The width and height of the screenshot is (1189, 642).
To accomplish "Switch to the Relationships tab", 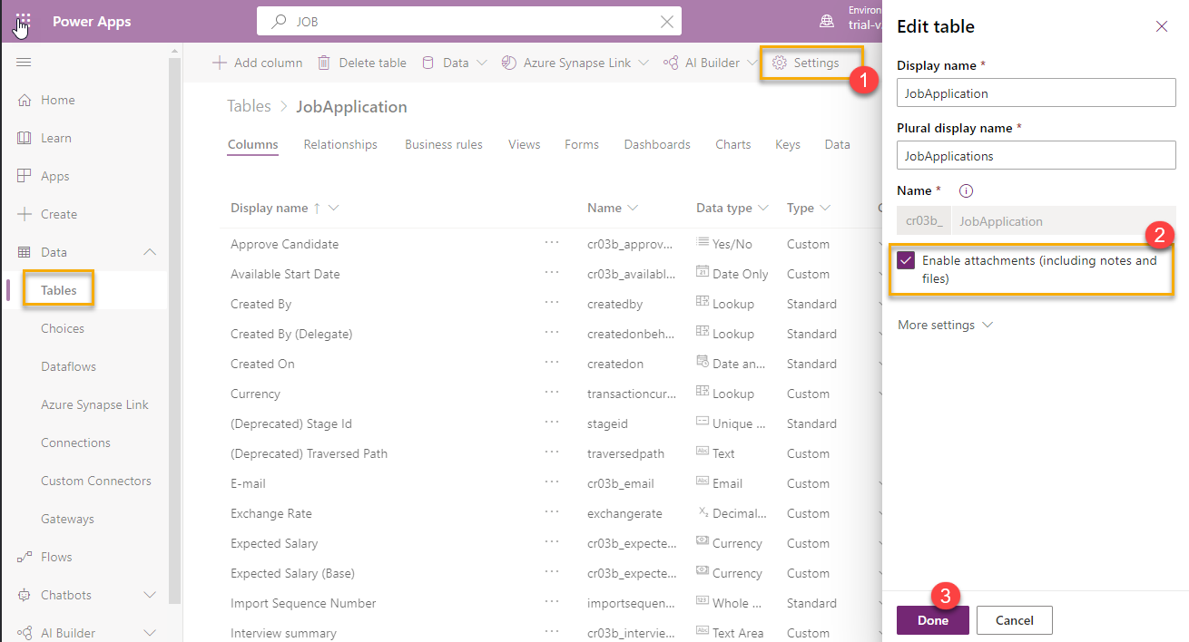I will point(340,144).
